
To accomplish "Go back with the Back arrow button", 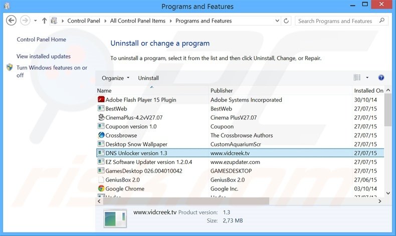I will coord(11,20).
